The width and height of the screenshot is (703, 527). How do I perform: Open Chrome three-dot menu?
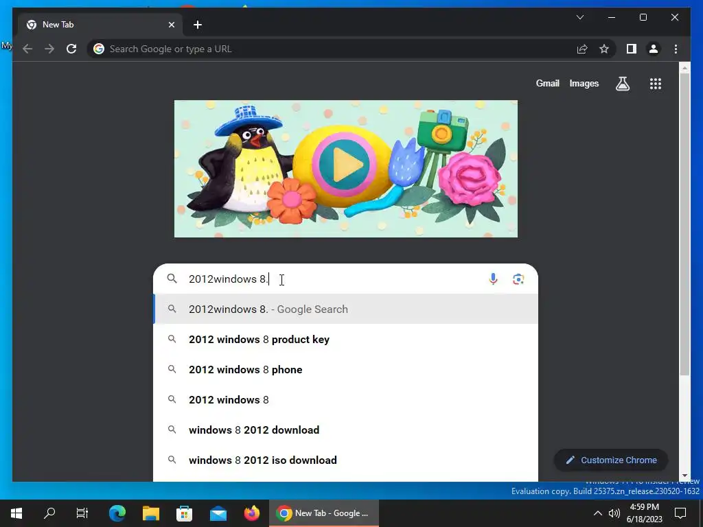click(676, 49)
